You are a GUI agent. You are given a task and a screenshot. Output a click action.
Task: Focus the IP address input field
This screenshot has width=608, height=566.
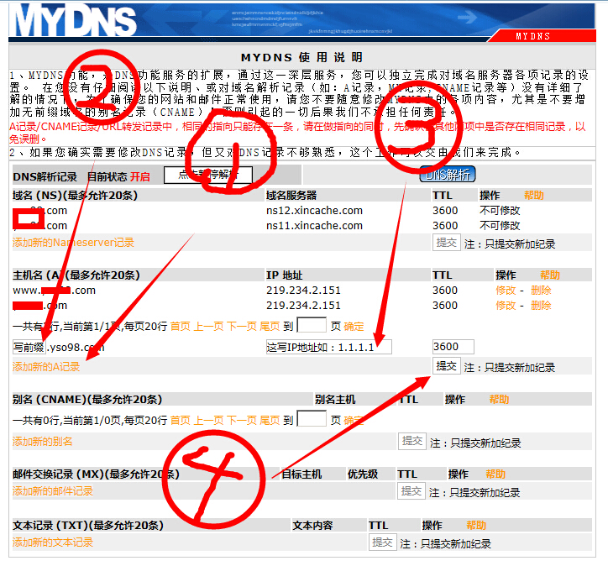(x=329, y=347)
